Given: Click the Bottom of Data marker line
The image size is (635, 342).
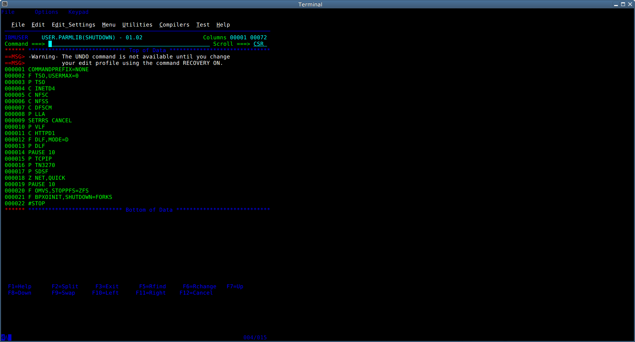Looking at the screenshot, I should click(137, 210).
